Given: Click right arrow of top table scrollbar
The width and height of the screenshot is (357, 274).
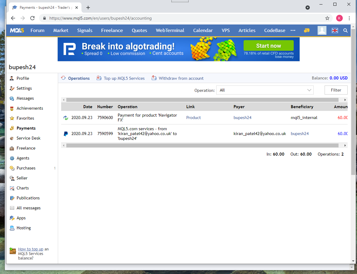Looking at the screenshot, I should [x=345, y=100].
